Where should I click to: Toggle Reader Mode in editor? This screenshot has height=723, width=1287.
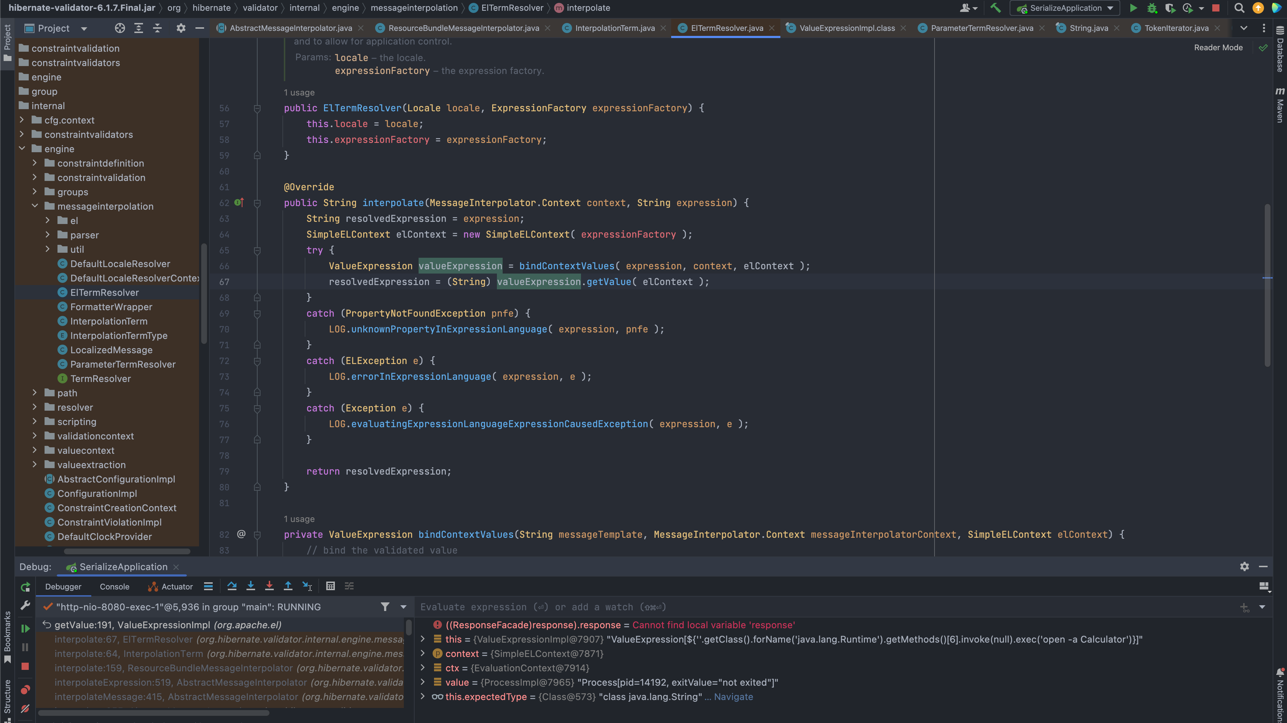click(x=1218, y=47)
